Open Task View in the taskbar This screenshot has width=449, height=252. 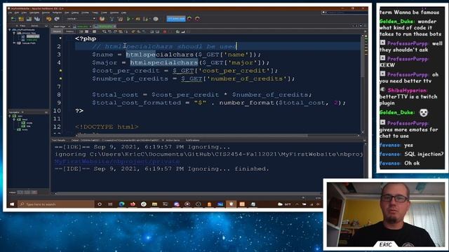(111, 204)
